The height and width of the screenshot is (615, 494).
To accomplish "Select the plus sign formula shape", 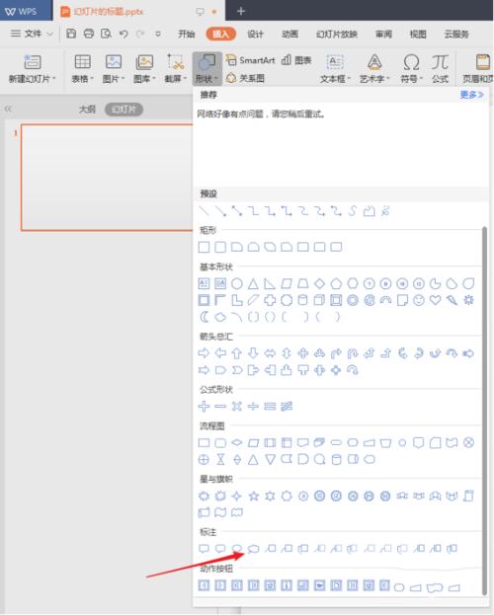I will (204, 407).
